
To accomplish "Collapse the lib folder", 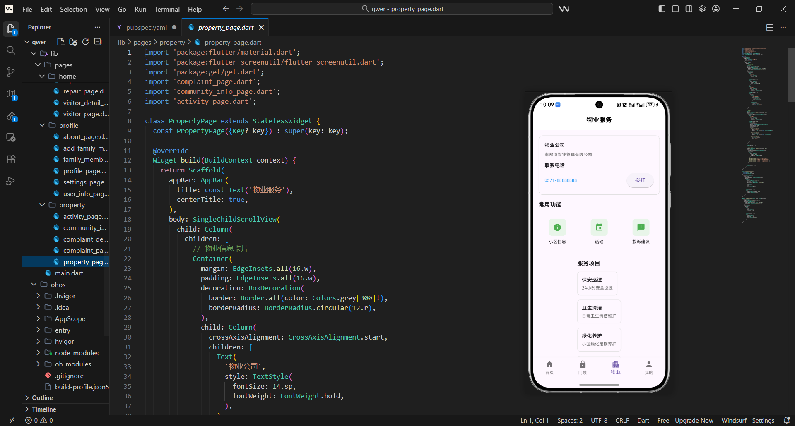I will (34, 53).
